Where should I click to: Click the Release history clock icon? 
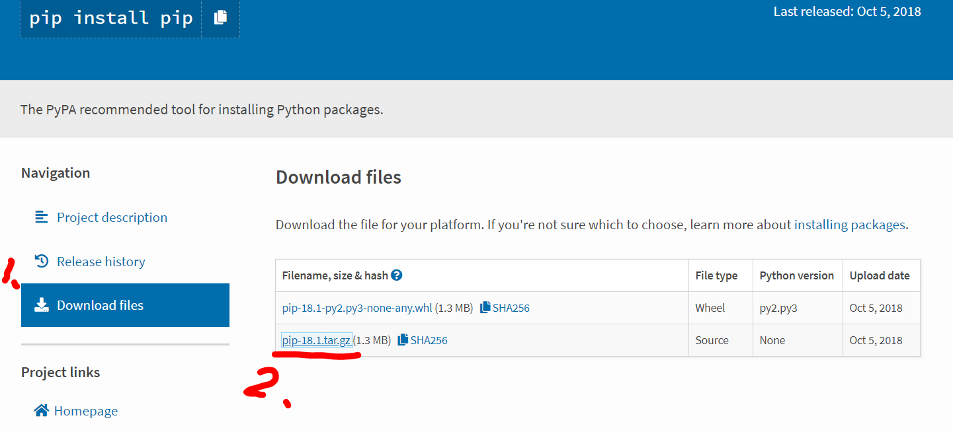tap(42, 262)
